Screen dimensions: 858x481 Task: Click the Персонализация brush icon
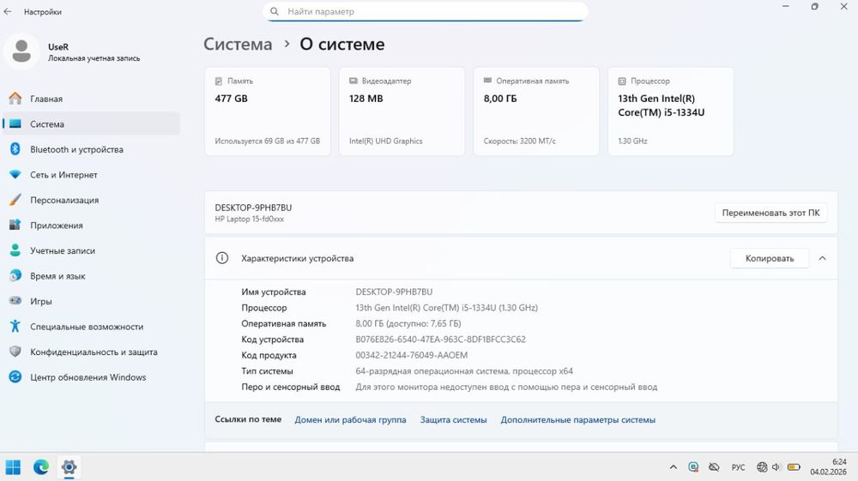(x=15, y=200)
